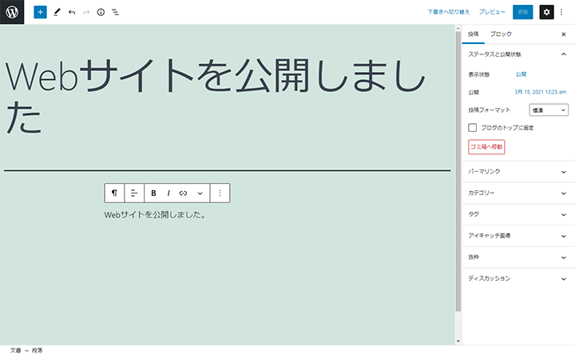Select the pencil edit tool

(x=57, y=13)
